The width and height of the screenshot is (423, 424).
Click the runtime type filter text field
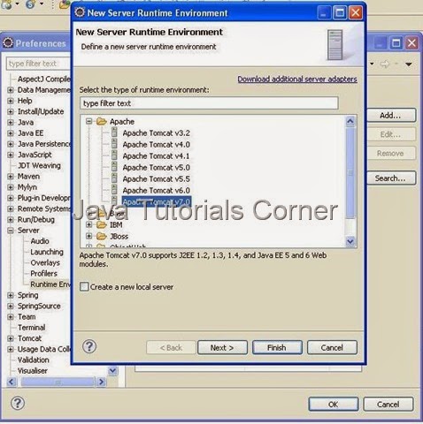click(209, 103)
